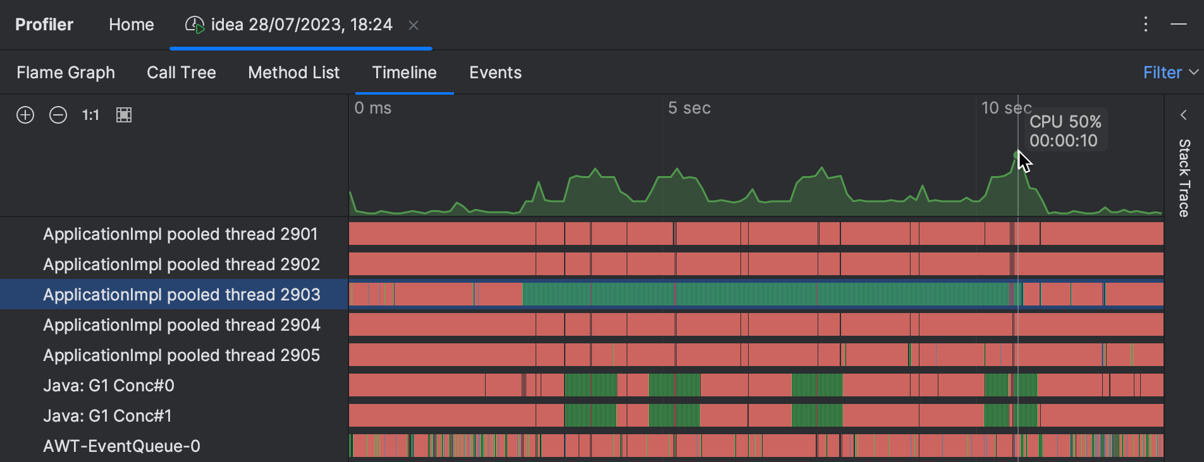The height and width of the screenshot is (462, 1204).
Task: Select the AWT-EventQueue-0 thread
Action: click(x=121, y=446)
